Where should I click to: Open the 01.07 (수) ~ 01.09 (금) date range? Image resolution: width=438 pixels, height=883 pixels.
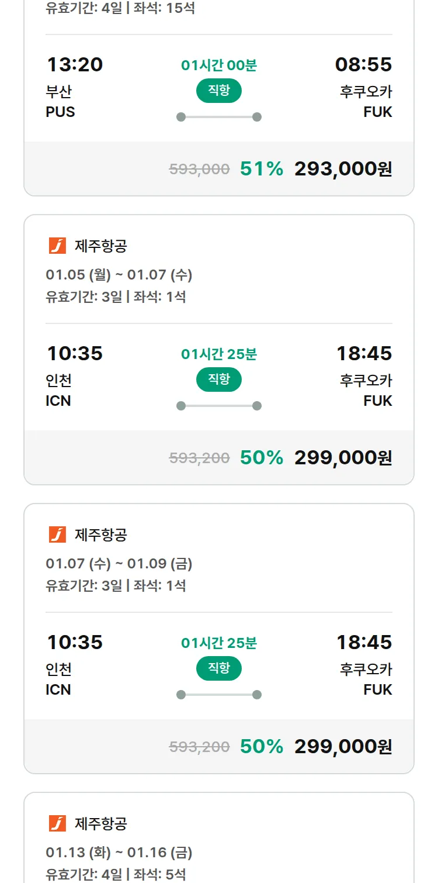pos(119,564)
